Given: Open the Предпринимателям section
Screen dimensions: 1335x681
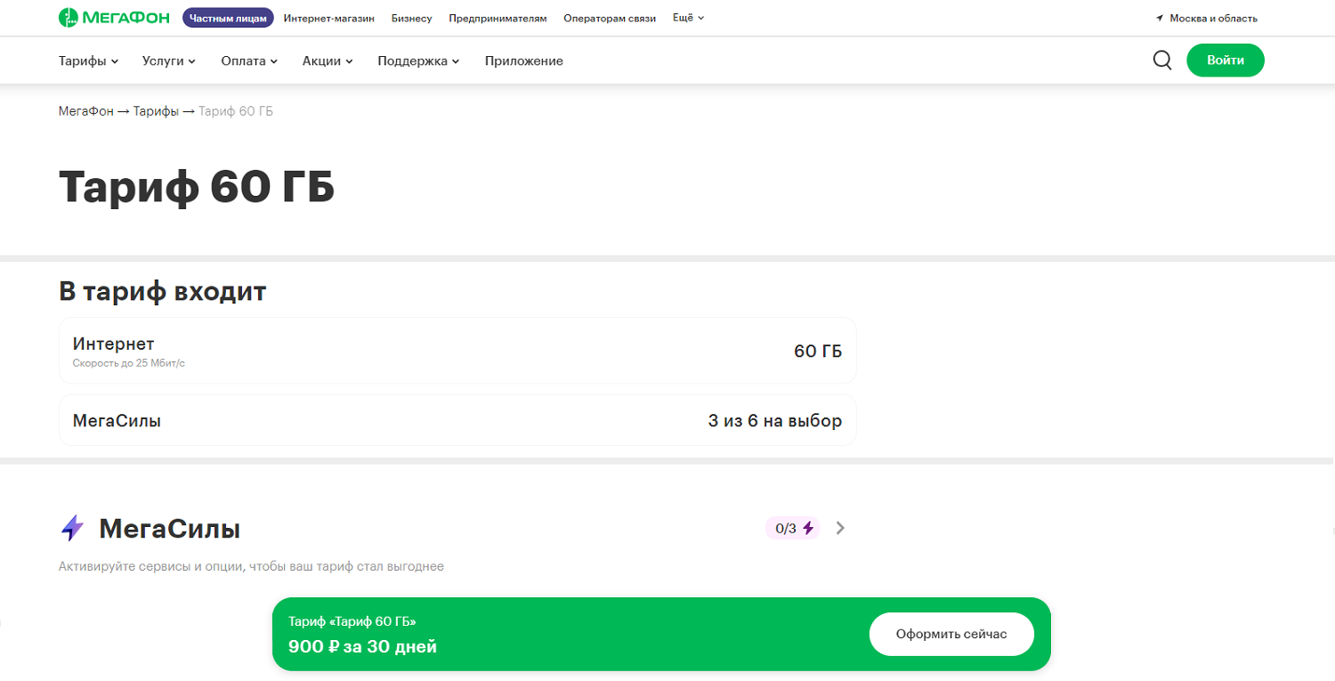Looking at the screenshot, I should (498, 18).
